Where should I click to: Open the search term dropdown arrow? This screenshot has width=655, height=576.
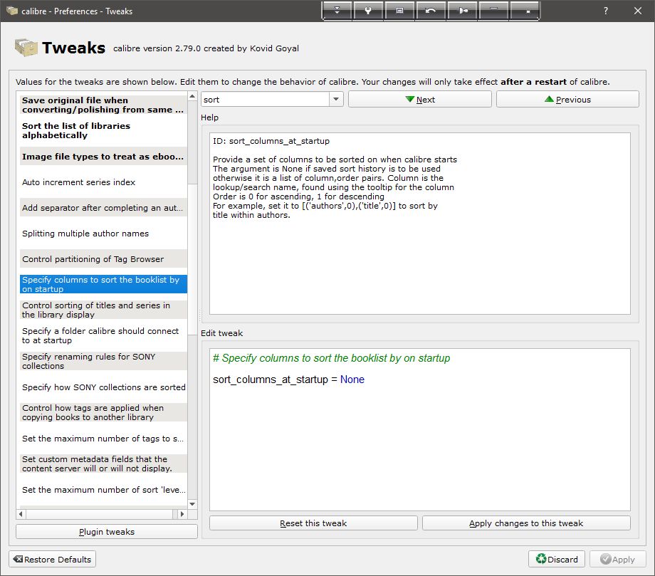coord(336,100)
